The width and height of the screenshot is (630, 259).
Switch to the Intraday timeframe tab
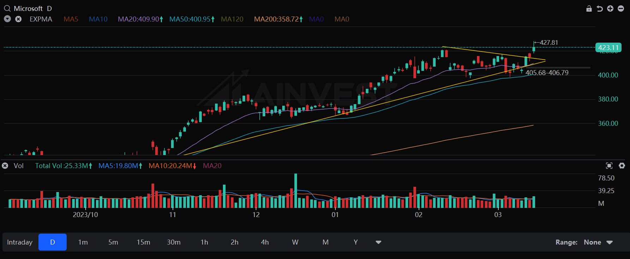(x=20, y=242)
